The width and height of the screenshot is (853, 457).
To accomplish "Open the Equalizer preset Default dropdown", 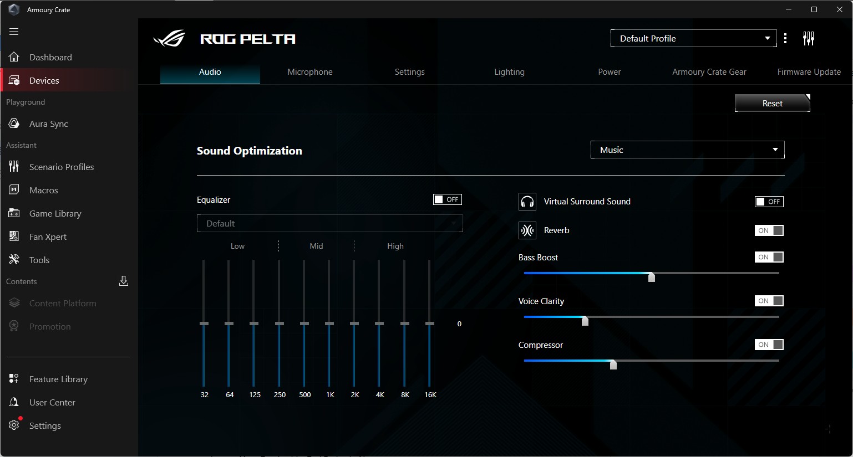I will [x=330, y=223].
